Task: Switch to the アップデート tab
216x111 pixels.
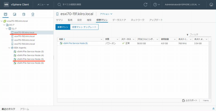Action: click(x=156, y=20)
